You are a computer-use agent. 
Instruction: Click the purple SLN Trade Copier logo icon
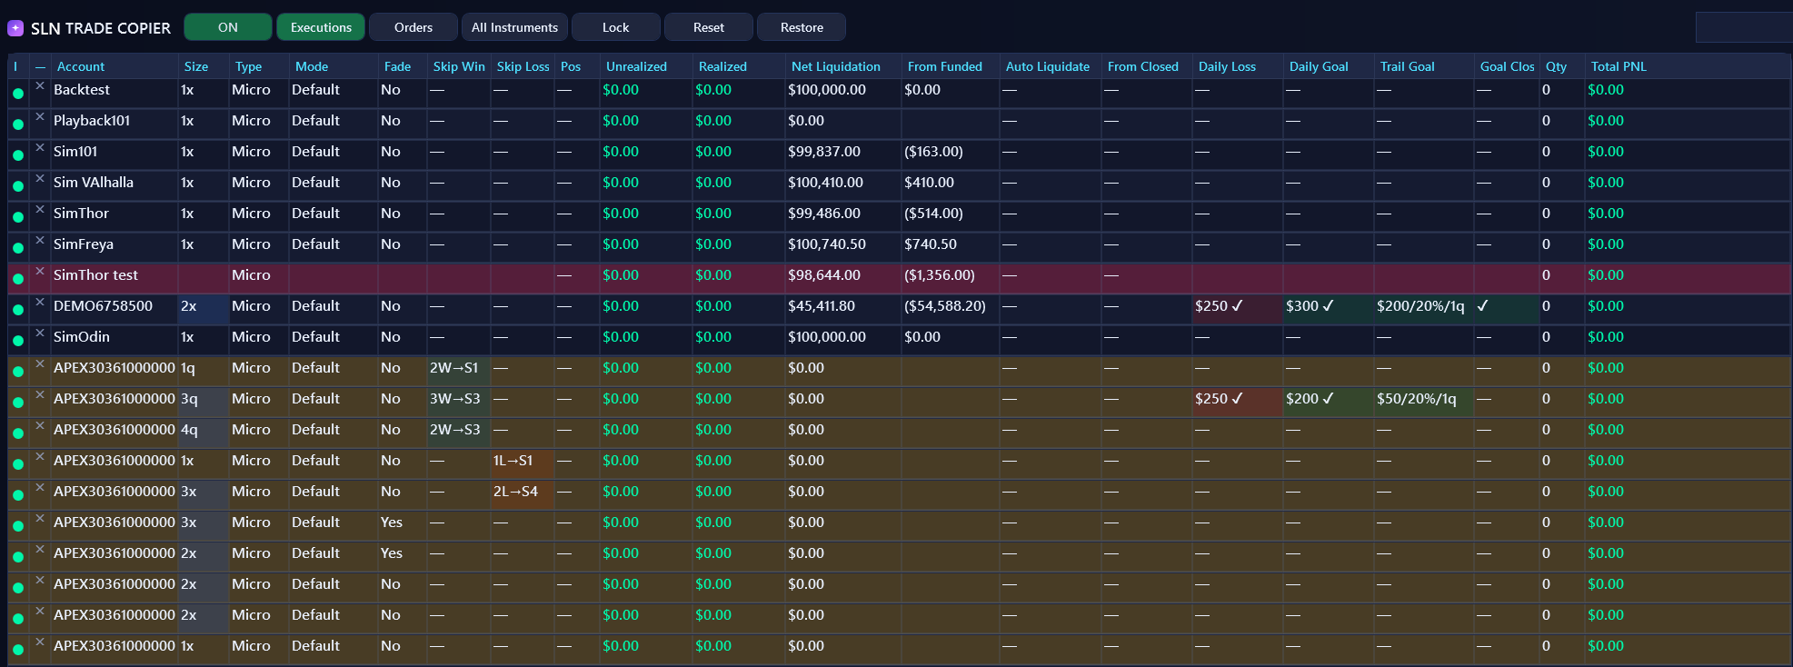coord(15,28)
